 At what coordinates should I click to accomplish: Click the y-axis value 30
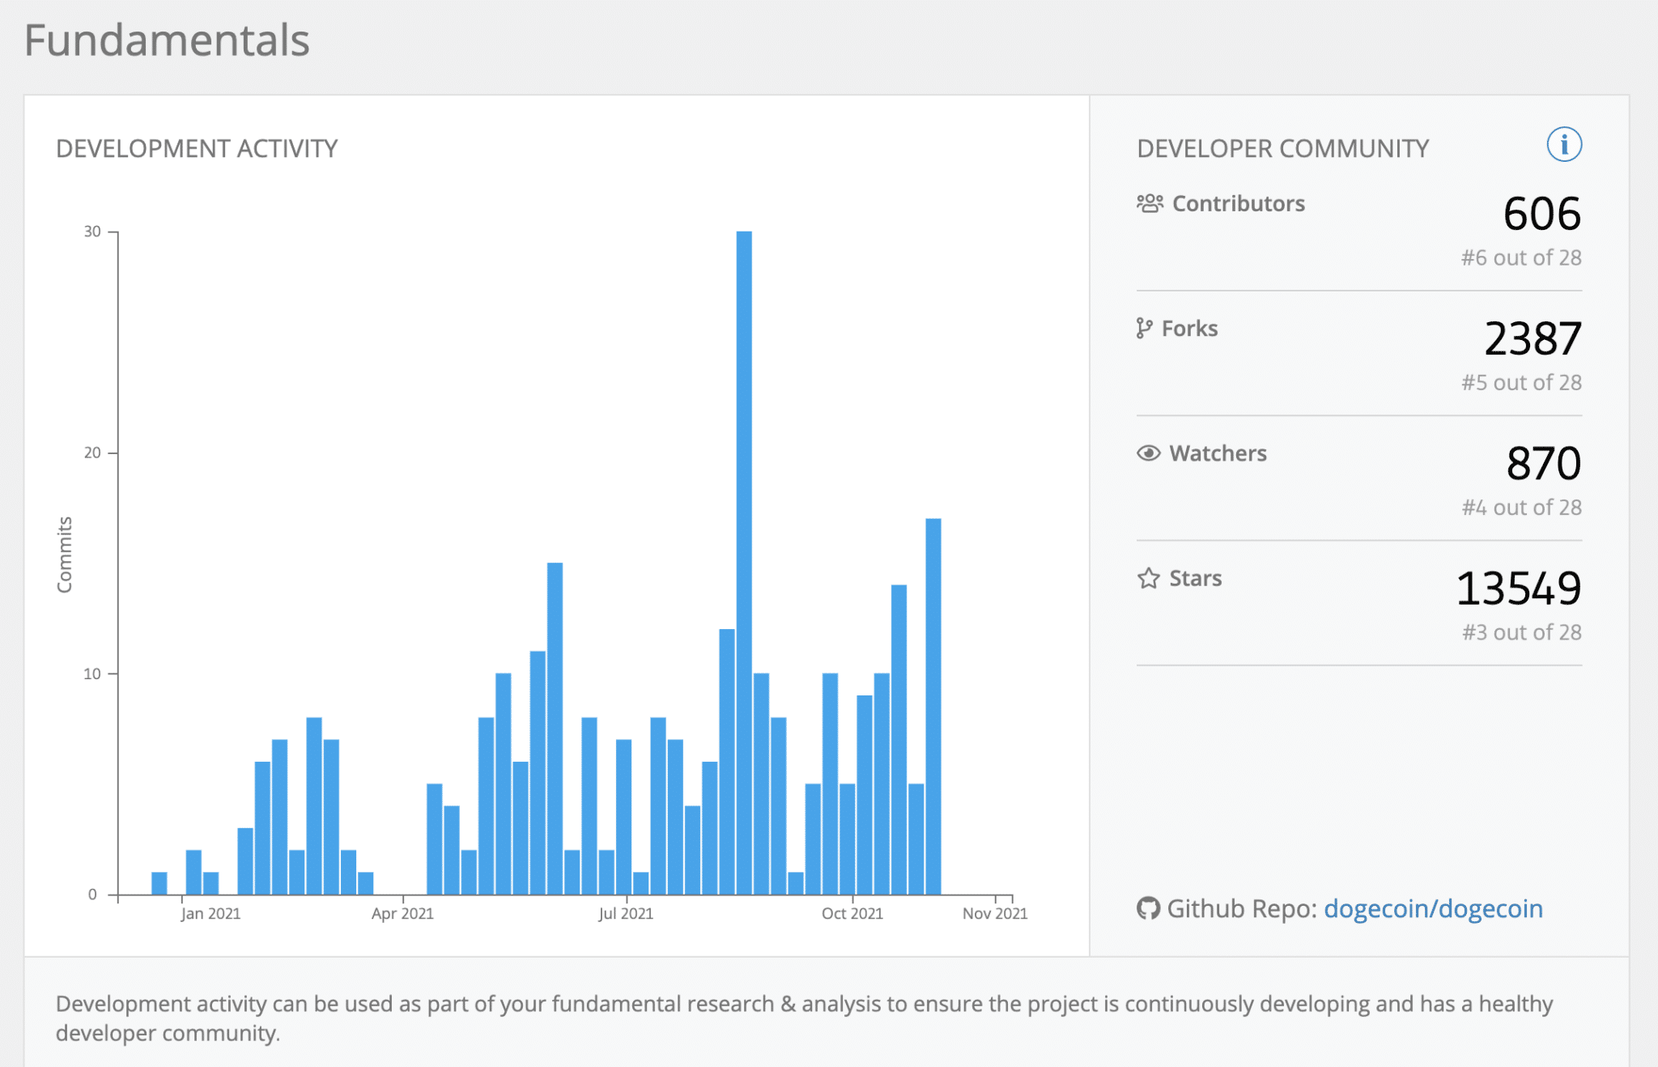pos(92,232)
